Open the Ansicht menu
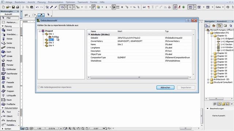The height and width of the screenshot is (131, 234). coord(31,2)
